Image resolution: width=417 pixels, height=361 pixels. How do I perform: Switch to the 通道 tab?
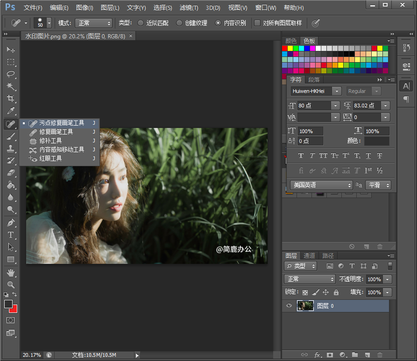point(309,255)
